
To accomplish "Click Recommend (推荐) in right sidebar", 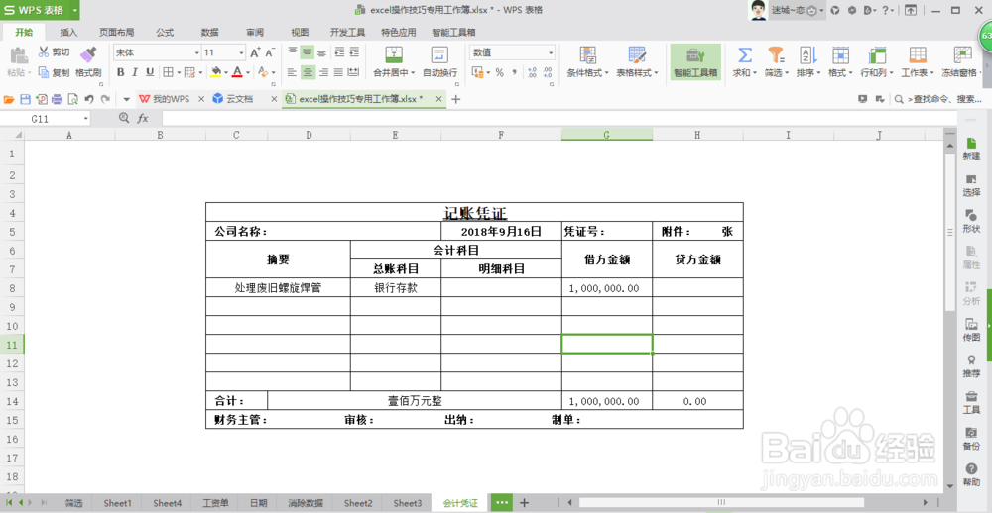I will pyautogui.click(x=971, y=366).
